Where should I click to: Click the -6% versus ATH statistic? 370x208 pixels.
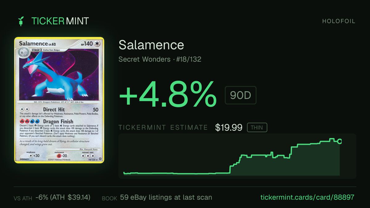pos(63,197)
